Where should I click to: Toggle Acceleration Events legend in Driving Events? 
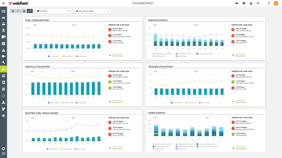tap(162, 54)
